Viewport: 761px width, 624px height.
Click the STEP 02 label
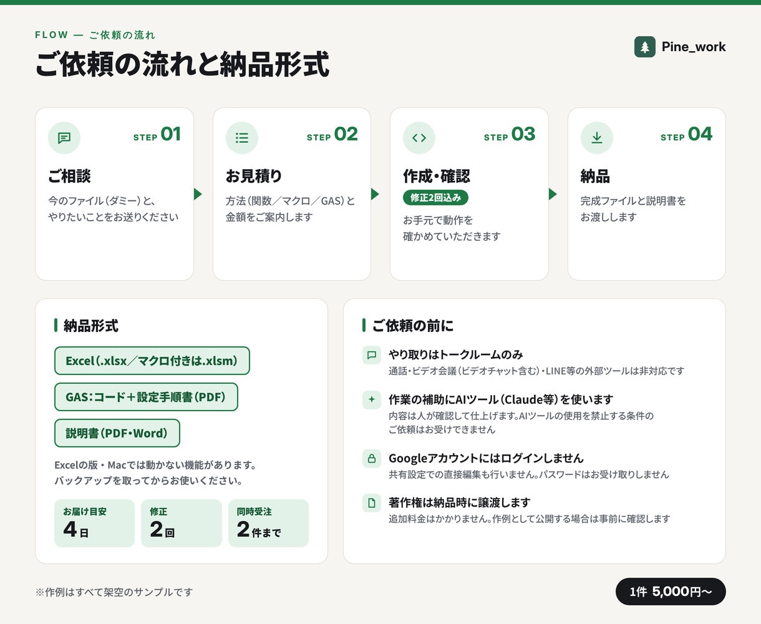(332, 135)
